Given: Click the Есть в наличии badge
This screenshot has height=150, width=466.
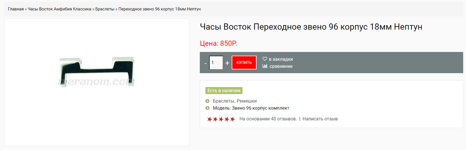Looking at the screenshot, I should click(224, 91).
